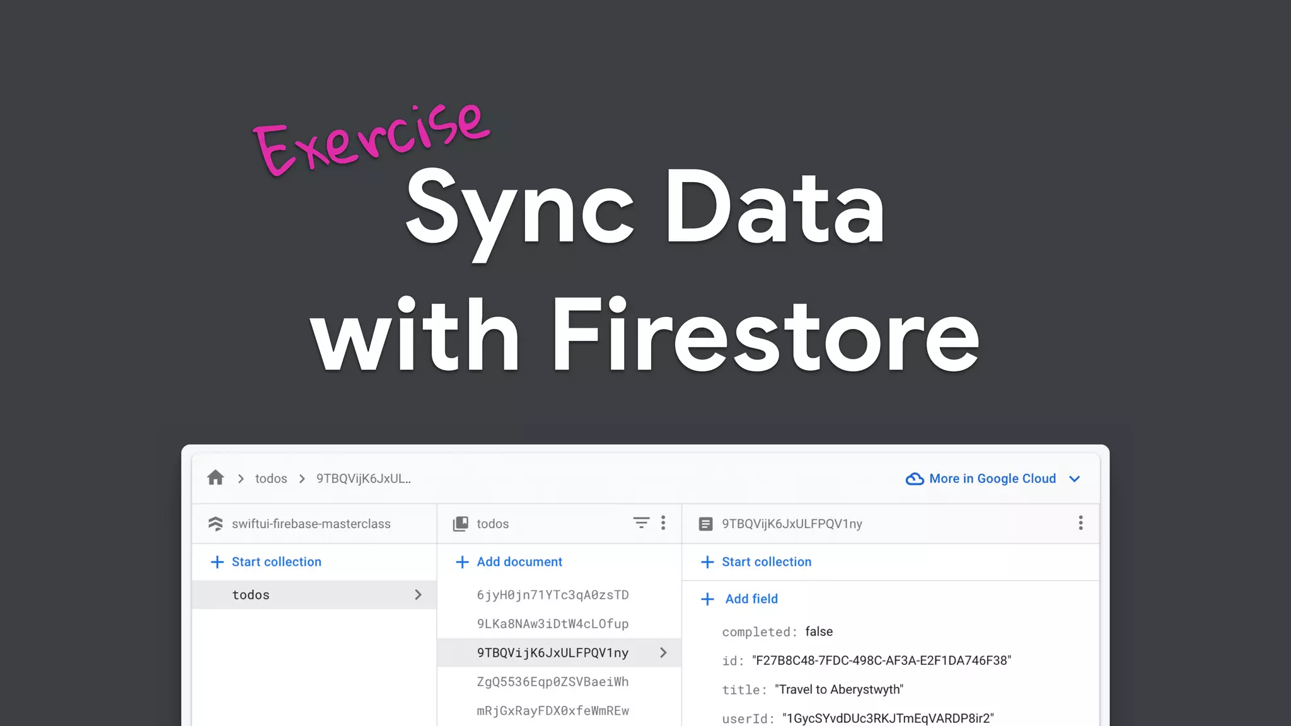Click the document icon beside 9TBQVijK6JxULFPQV1ny
The image size is (1291, 726).
[706, 524]
